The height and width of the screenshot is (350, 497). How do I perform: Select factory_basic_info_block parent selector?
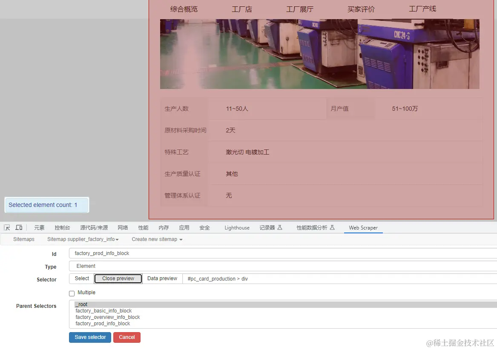pos(103,311)
